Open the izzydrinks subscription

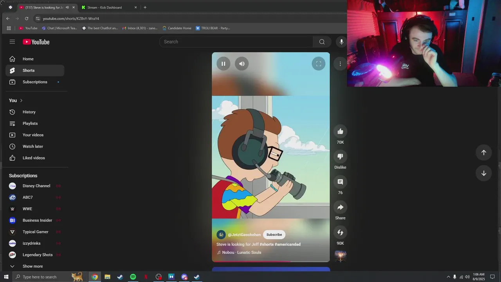(x=35, y=243)
